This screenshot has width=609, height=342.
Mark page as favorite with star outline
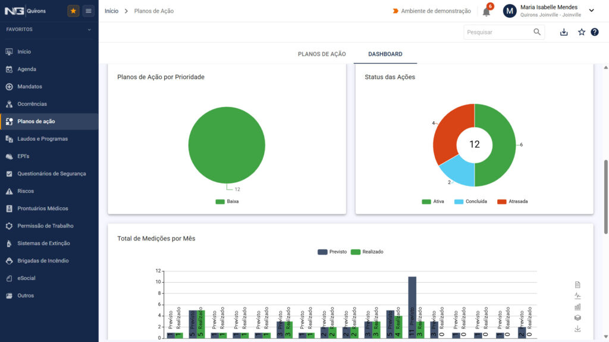click(x=582, y=32)
